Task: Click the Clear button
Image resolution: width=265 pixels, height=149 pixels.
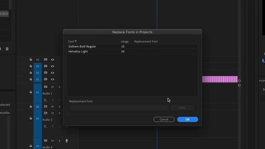Action: point(182,108)
